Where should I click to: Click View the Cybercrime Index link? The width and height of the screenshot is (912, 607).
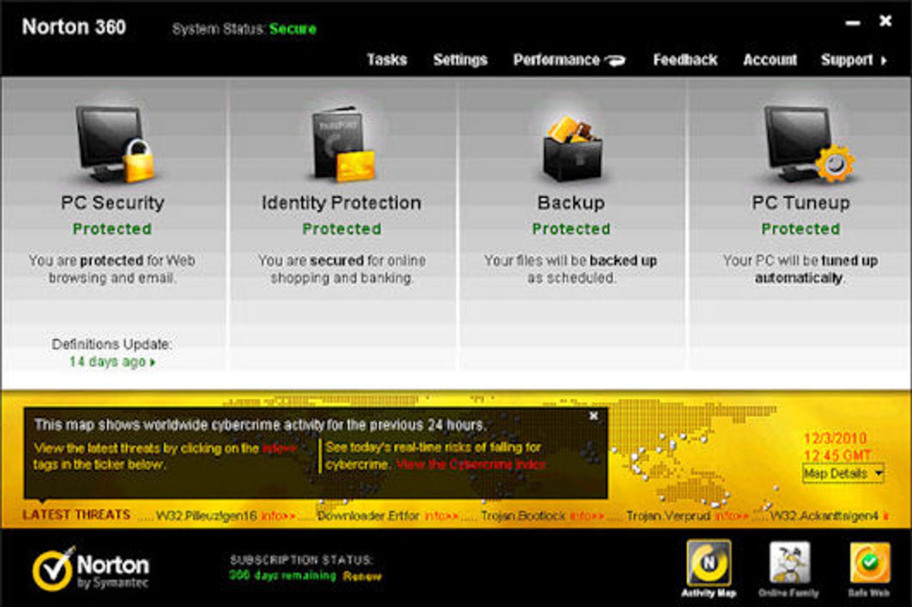(x=471, y=465)
